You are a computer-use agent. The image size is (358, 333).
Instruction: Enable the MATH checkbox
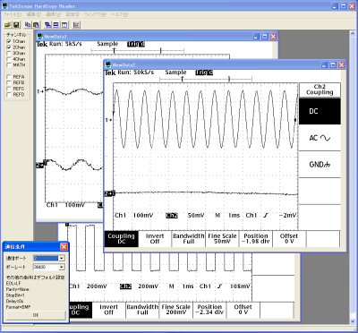tap(9, 64)
